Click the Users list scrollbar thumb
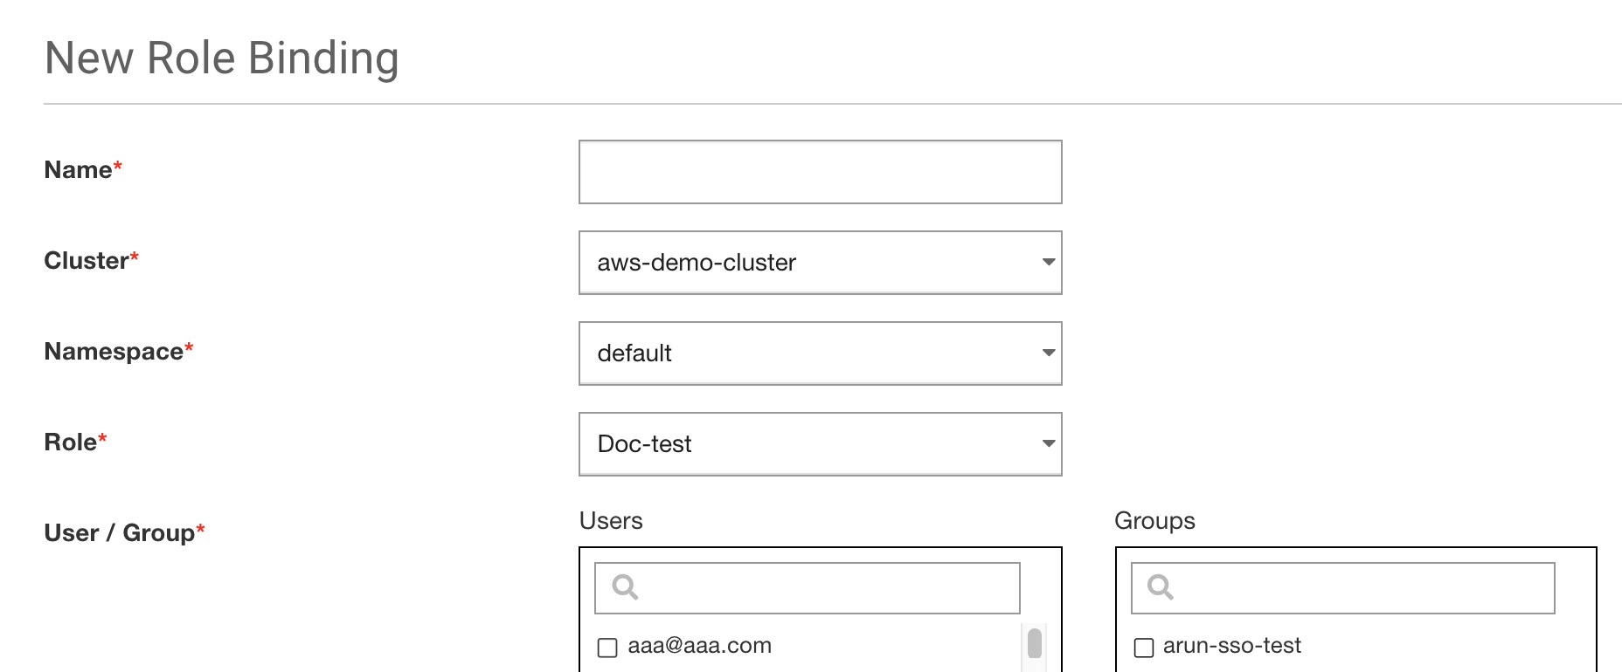Image resolution: width=1622 pixels, height=672 pixels. click(1034, 643)
